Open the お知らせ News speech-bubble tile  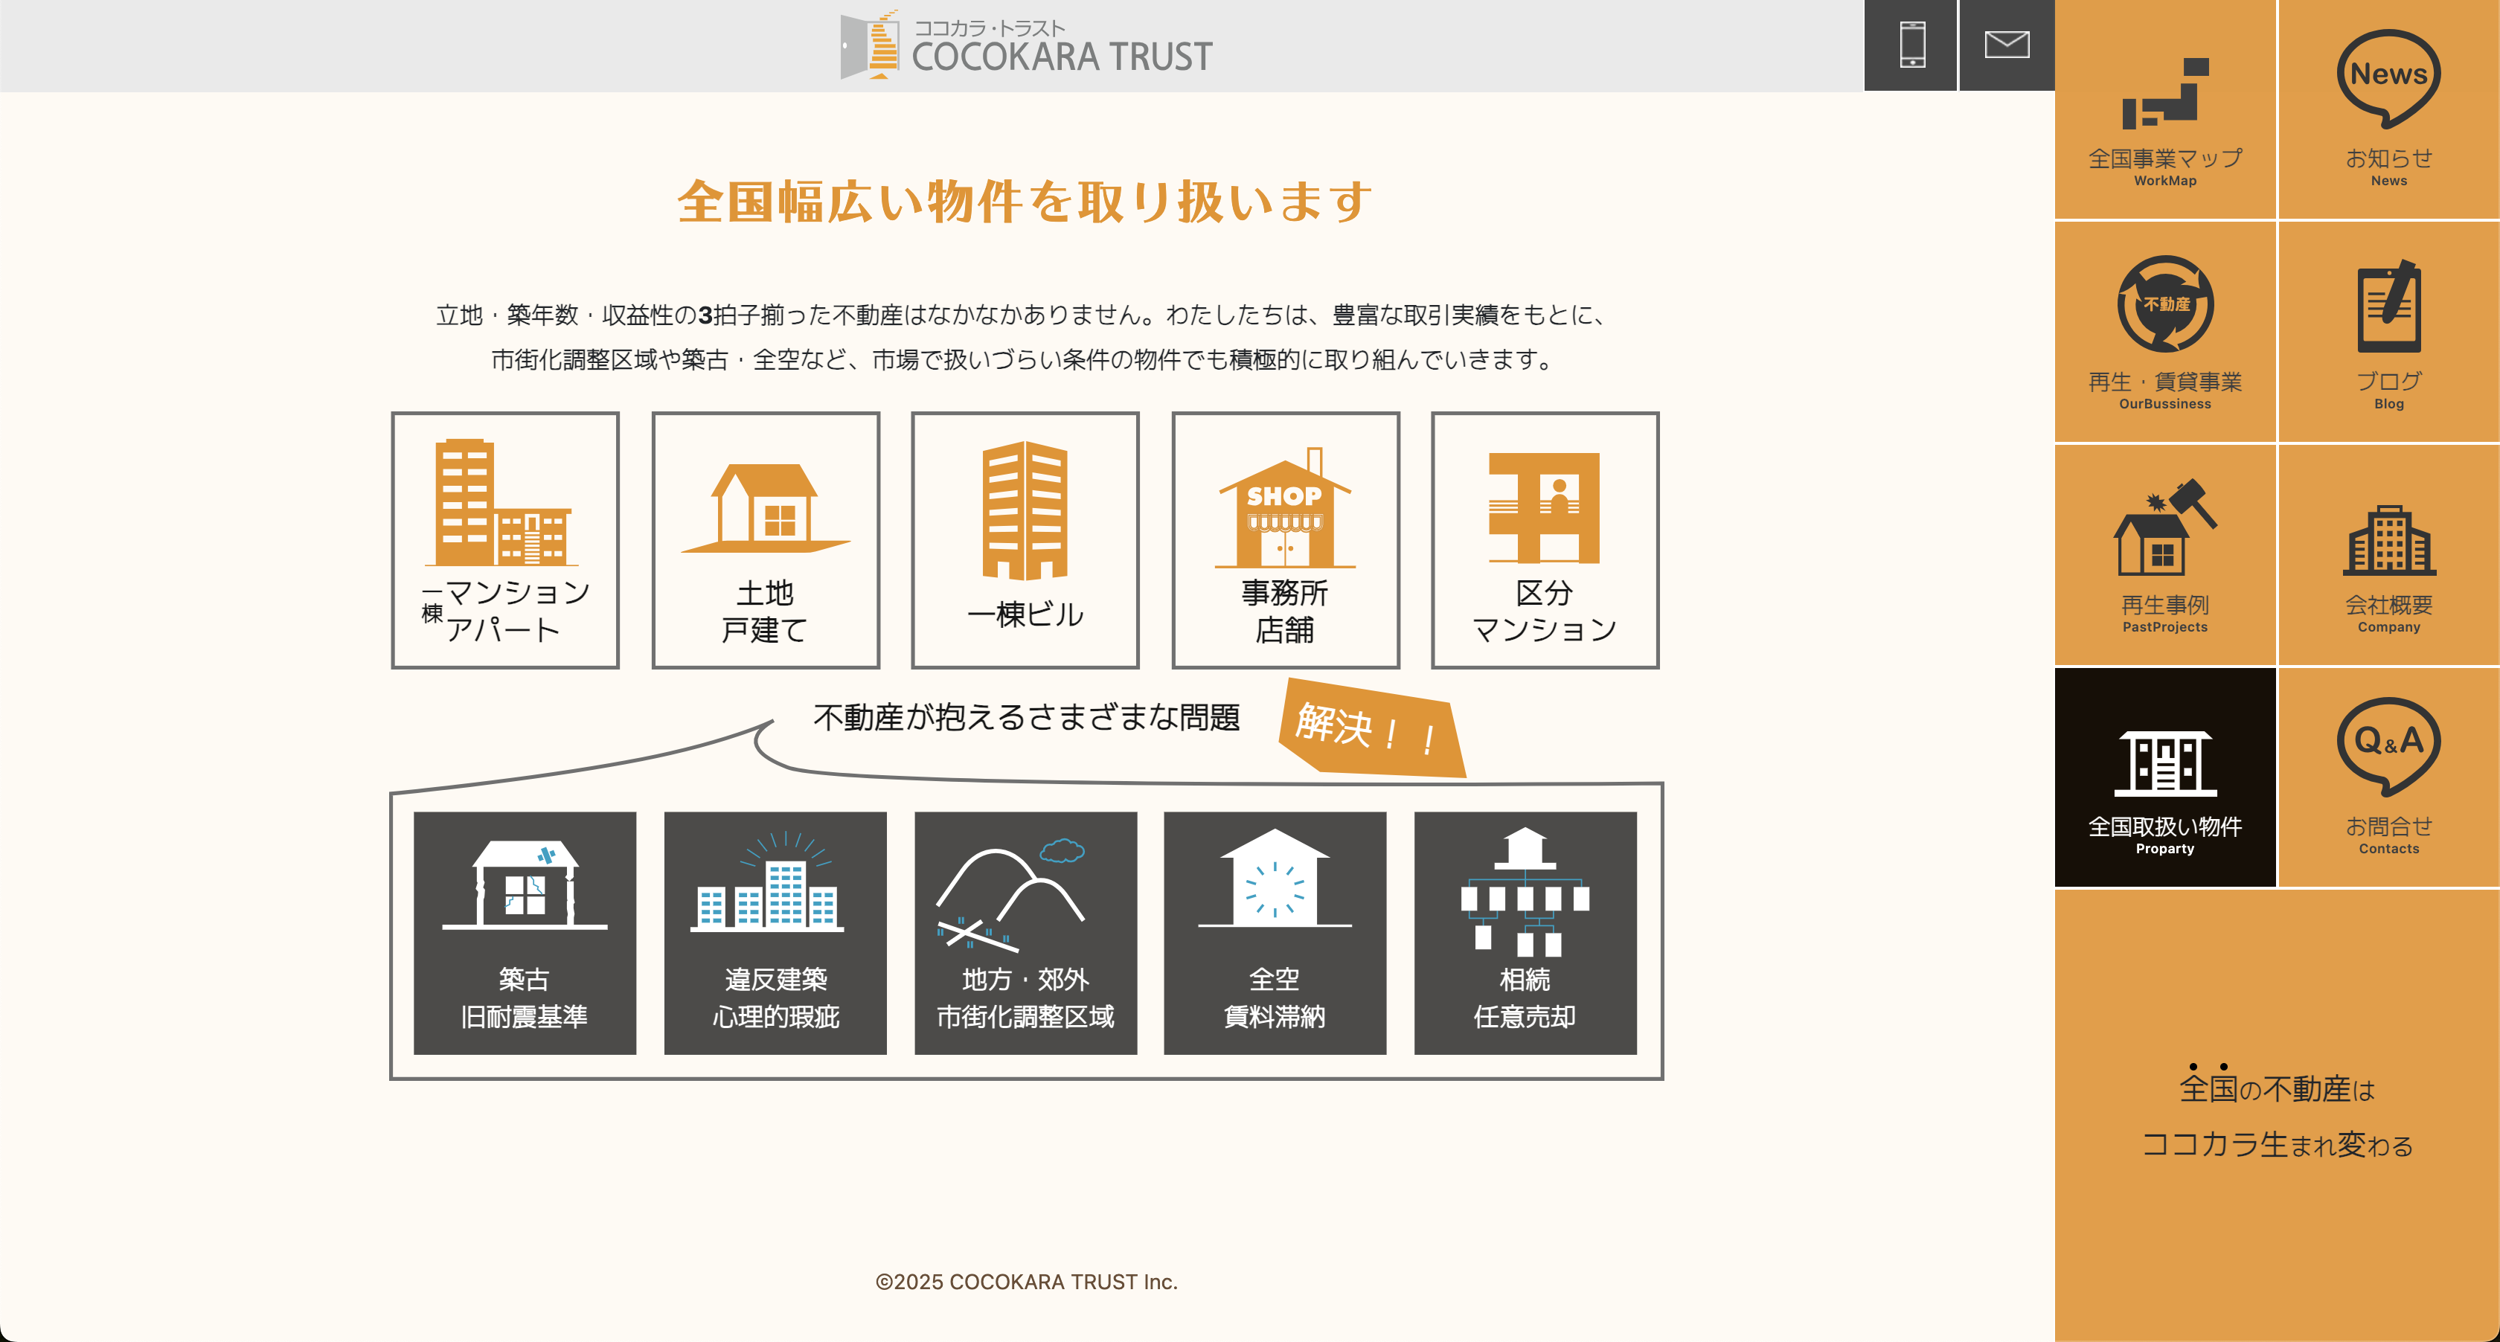click(2388, 109)
